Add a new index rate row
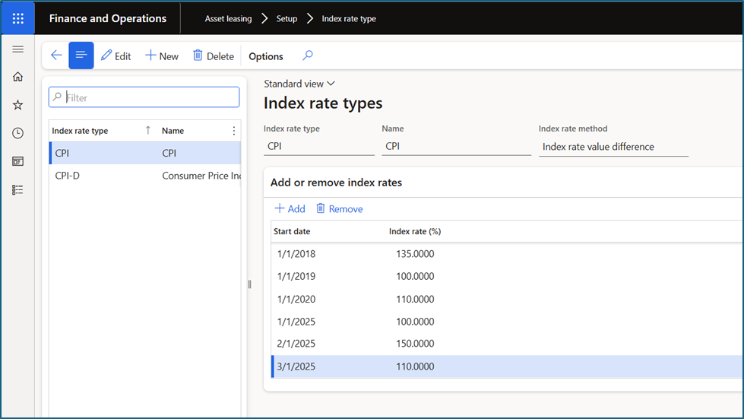744x419 pixels. tap(290, 209)
